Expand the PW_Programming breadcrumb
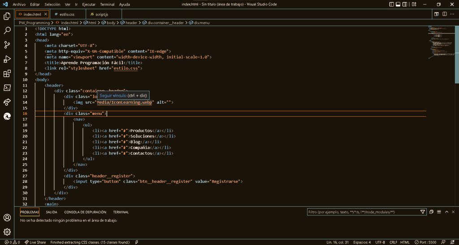Viewport: 459px width, 245px height. 34,23
